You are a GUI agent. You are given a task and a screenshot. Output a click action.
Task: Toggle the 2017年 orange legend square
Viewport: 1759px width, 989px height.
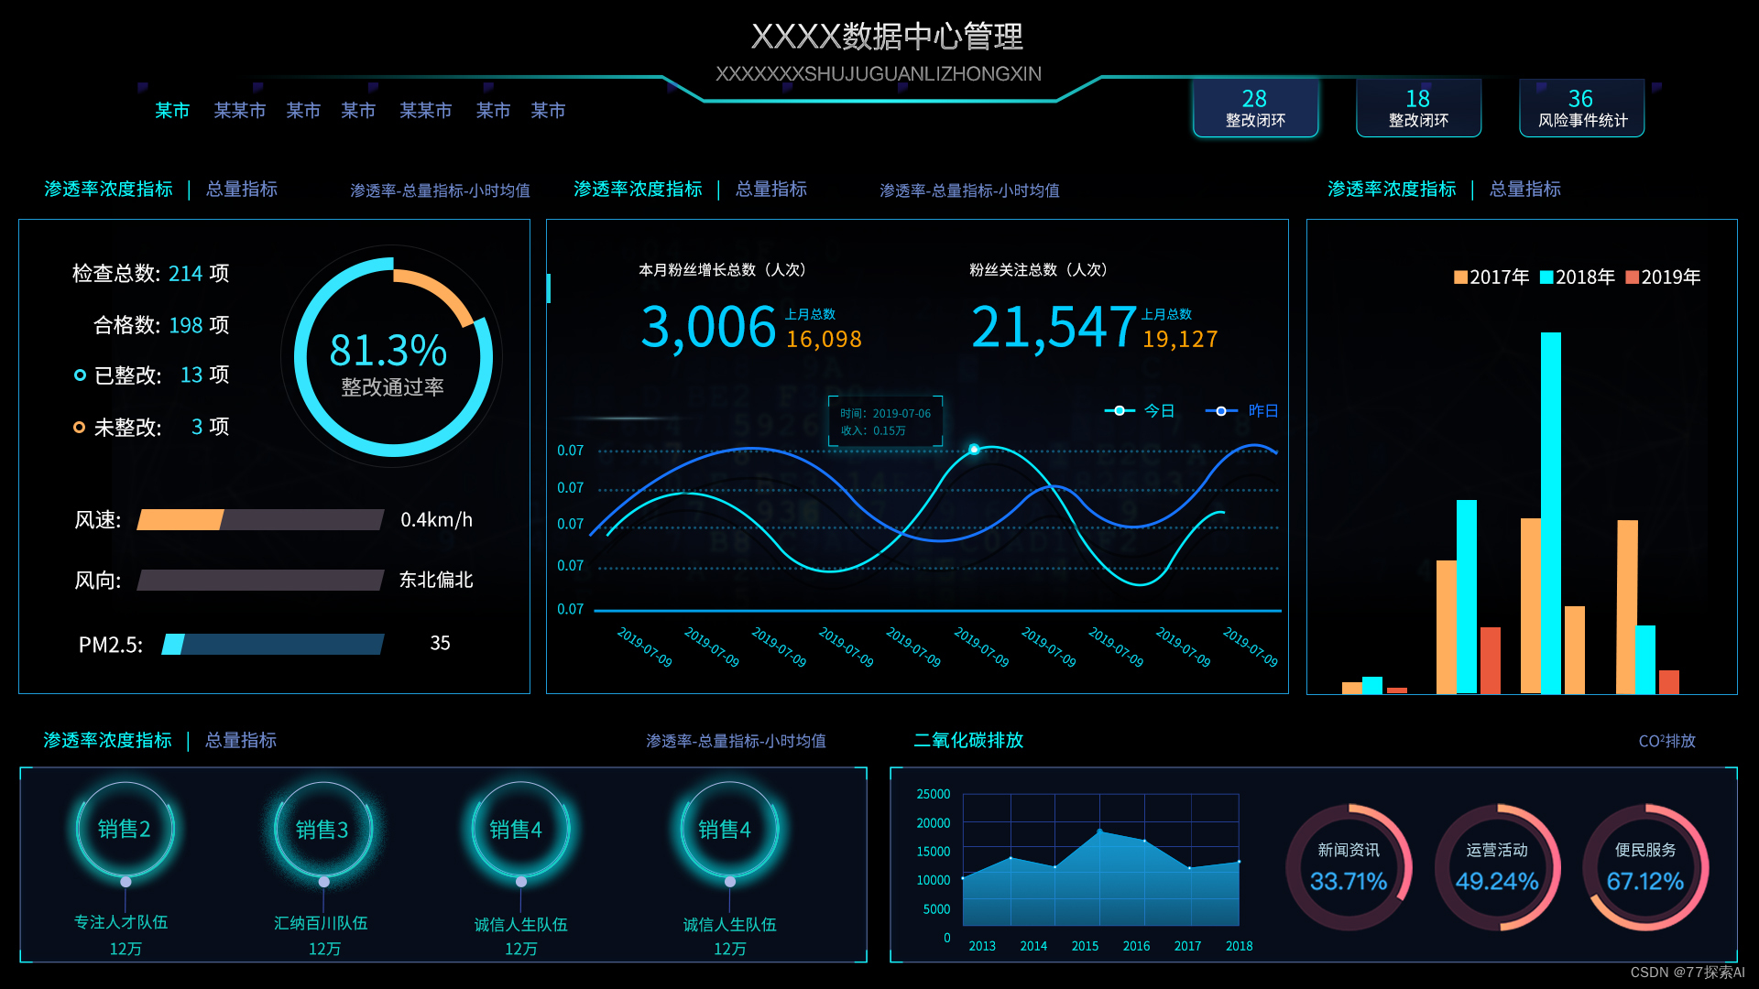(x=1460, y=277)
